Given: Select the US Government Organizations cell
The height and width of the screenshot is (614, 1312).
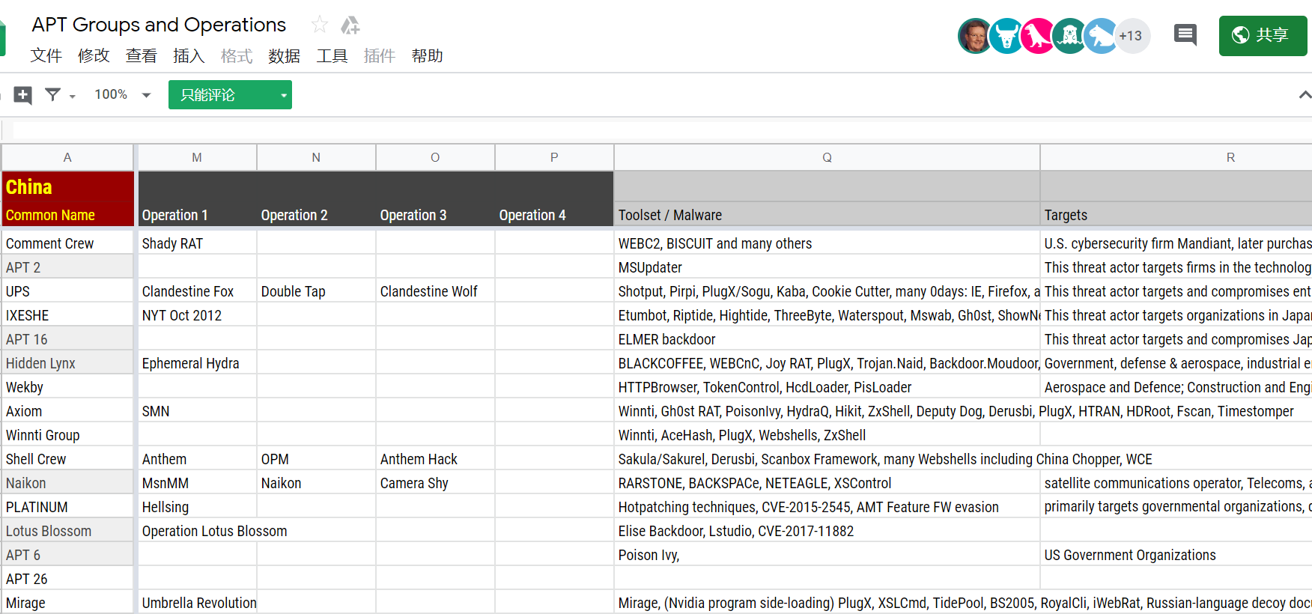Looking at the screenshot, I should click(x=1176, y=555).
